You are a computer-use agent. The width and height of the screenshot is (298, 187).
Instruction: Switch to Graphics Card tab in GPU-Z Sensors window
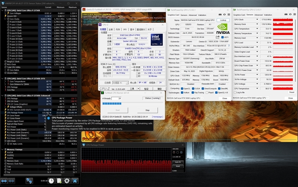[239, 15]
